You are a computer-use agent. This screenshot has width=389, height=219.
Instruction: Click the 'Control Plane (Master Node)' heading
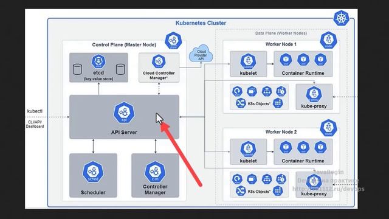point(124,44)
